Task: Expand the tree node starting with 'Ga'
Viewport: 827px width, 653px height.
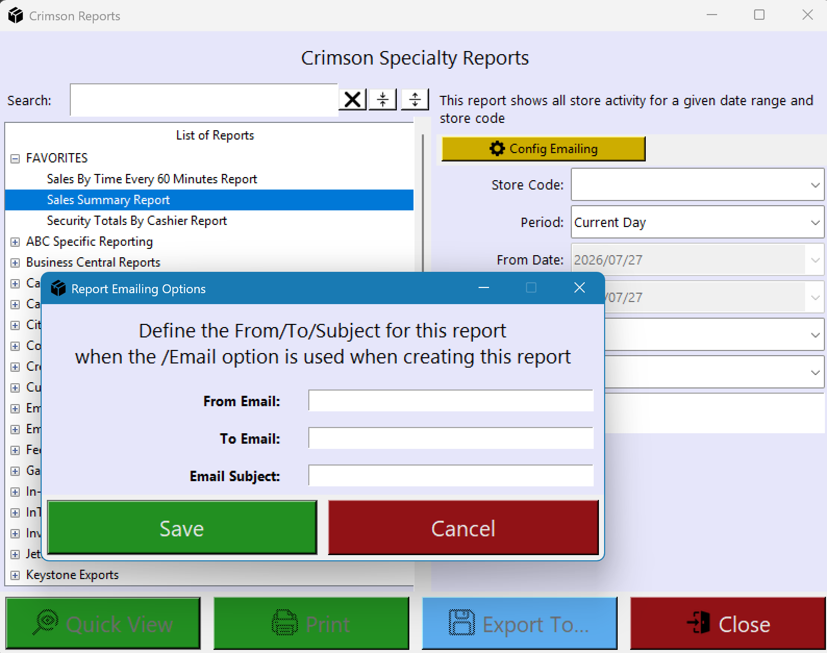Action: point(15,471)
